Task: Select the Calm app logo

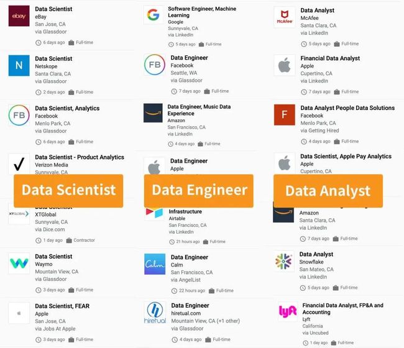Action: tap(155, 264)
